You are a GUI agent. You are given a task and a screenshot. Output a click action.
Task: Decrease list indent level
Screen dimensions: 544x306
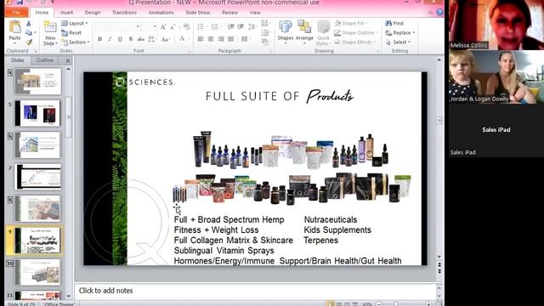(x=230, y=26)
